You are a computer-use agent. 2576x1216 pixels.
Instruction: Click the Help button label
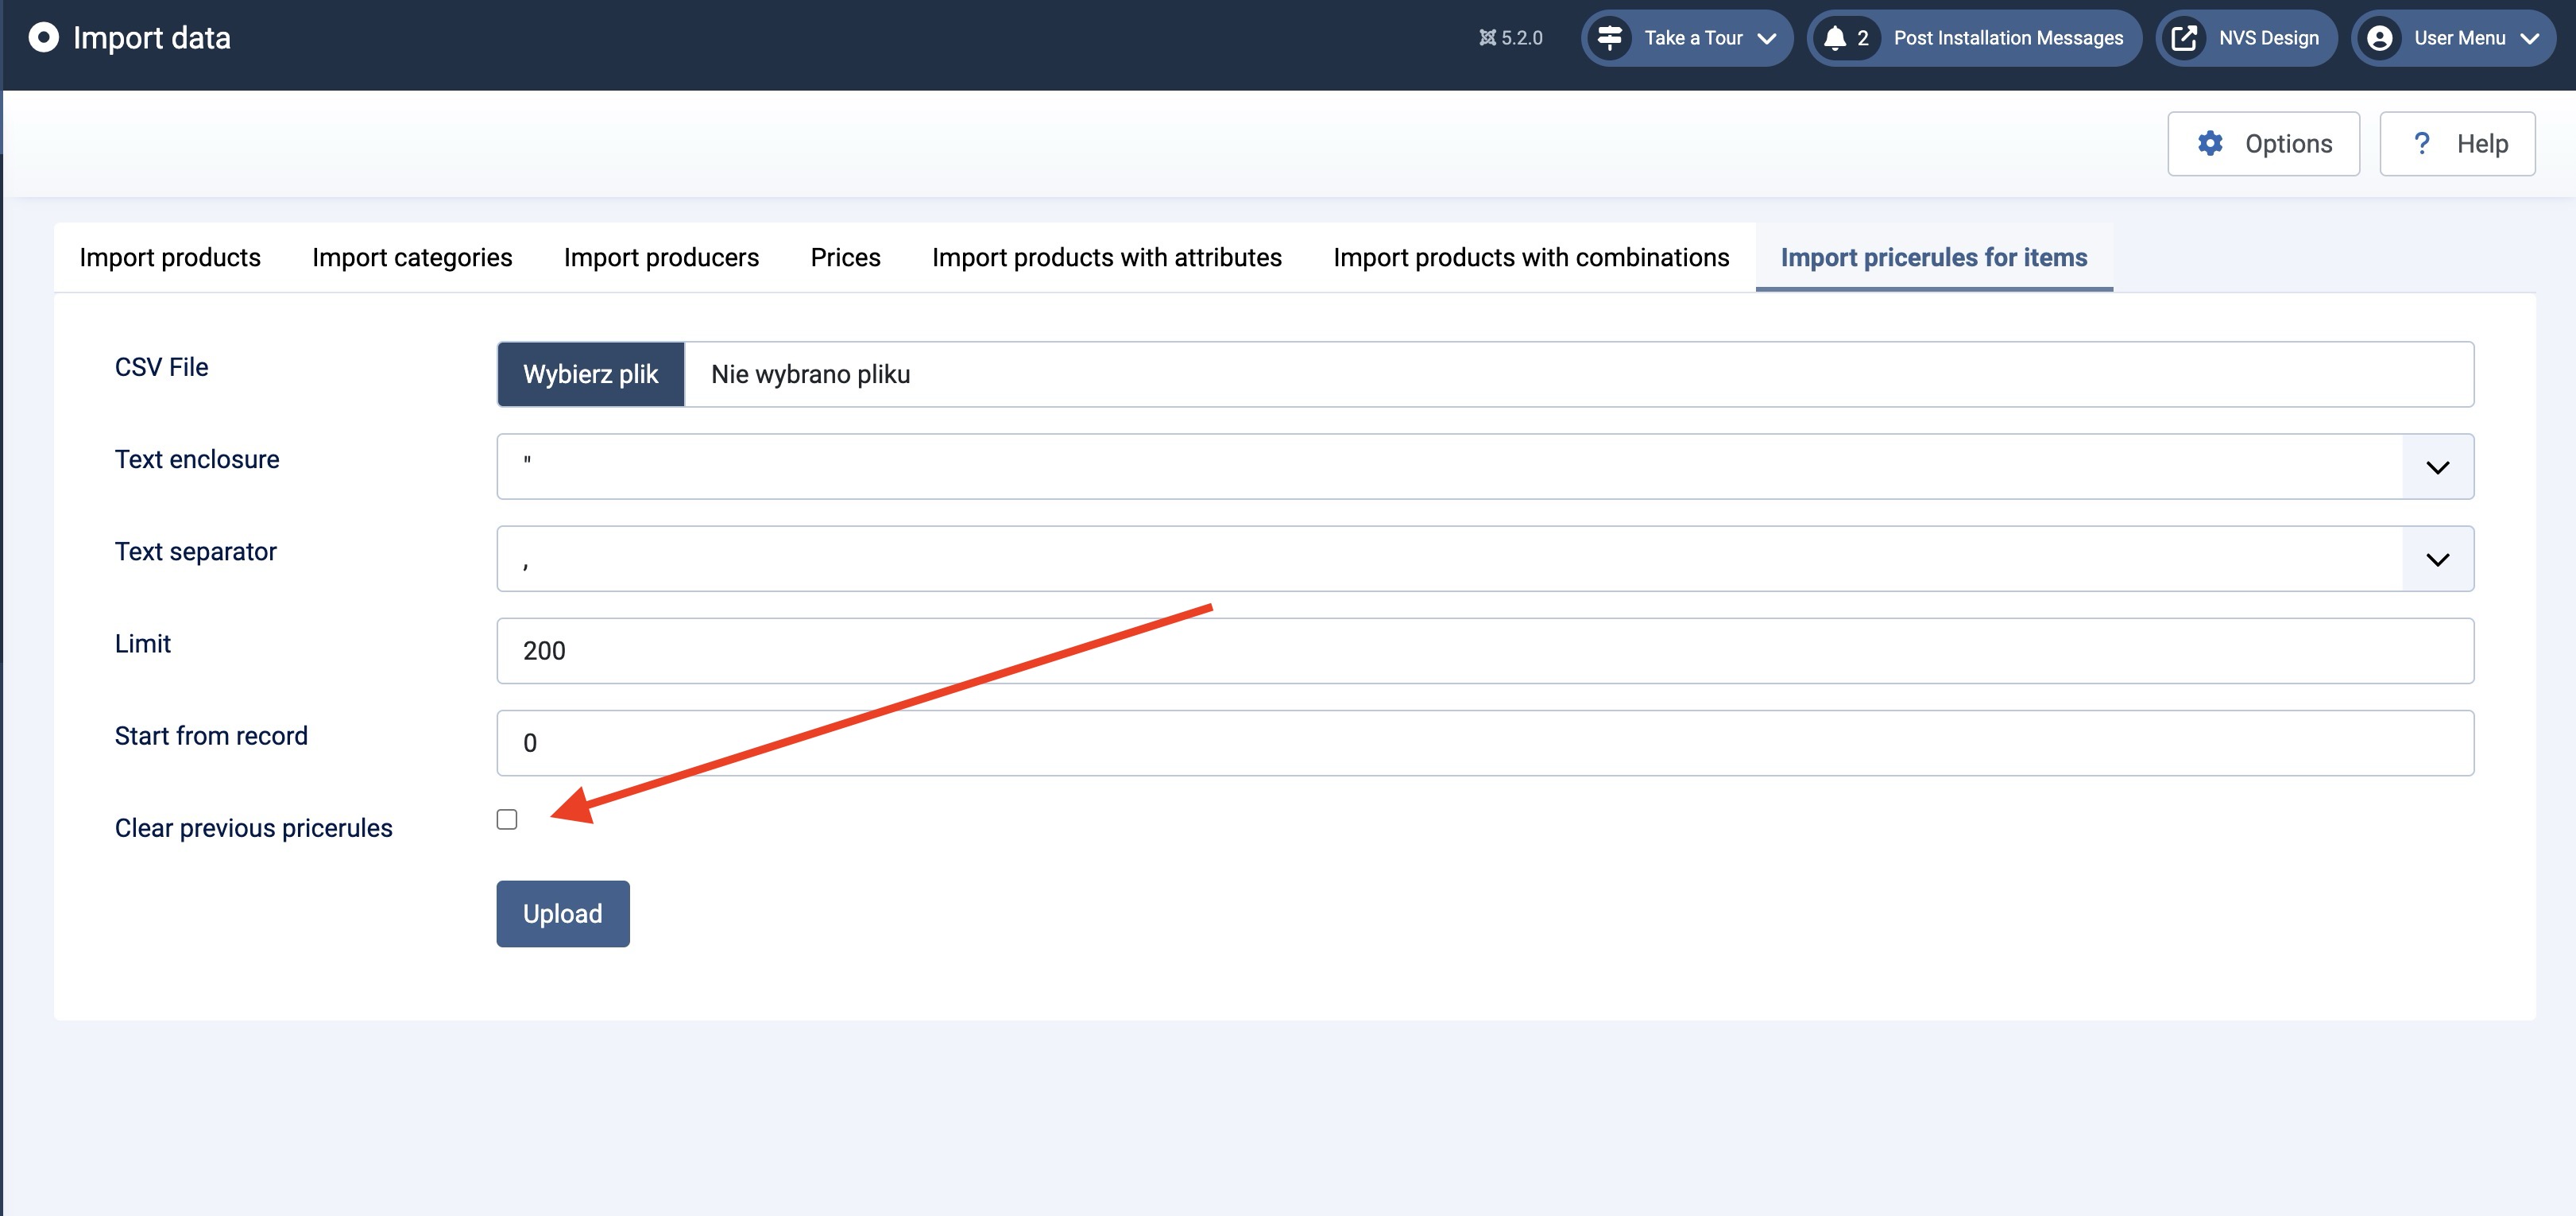click(x=2482, y=143)
